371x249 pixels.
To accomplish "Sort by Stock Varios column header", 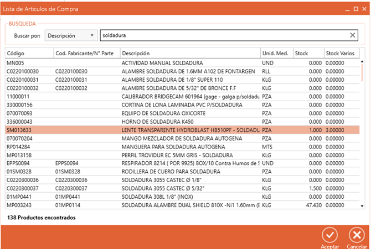I will point(342,54).
